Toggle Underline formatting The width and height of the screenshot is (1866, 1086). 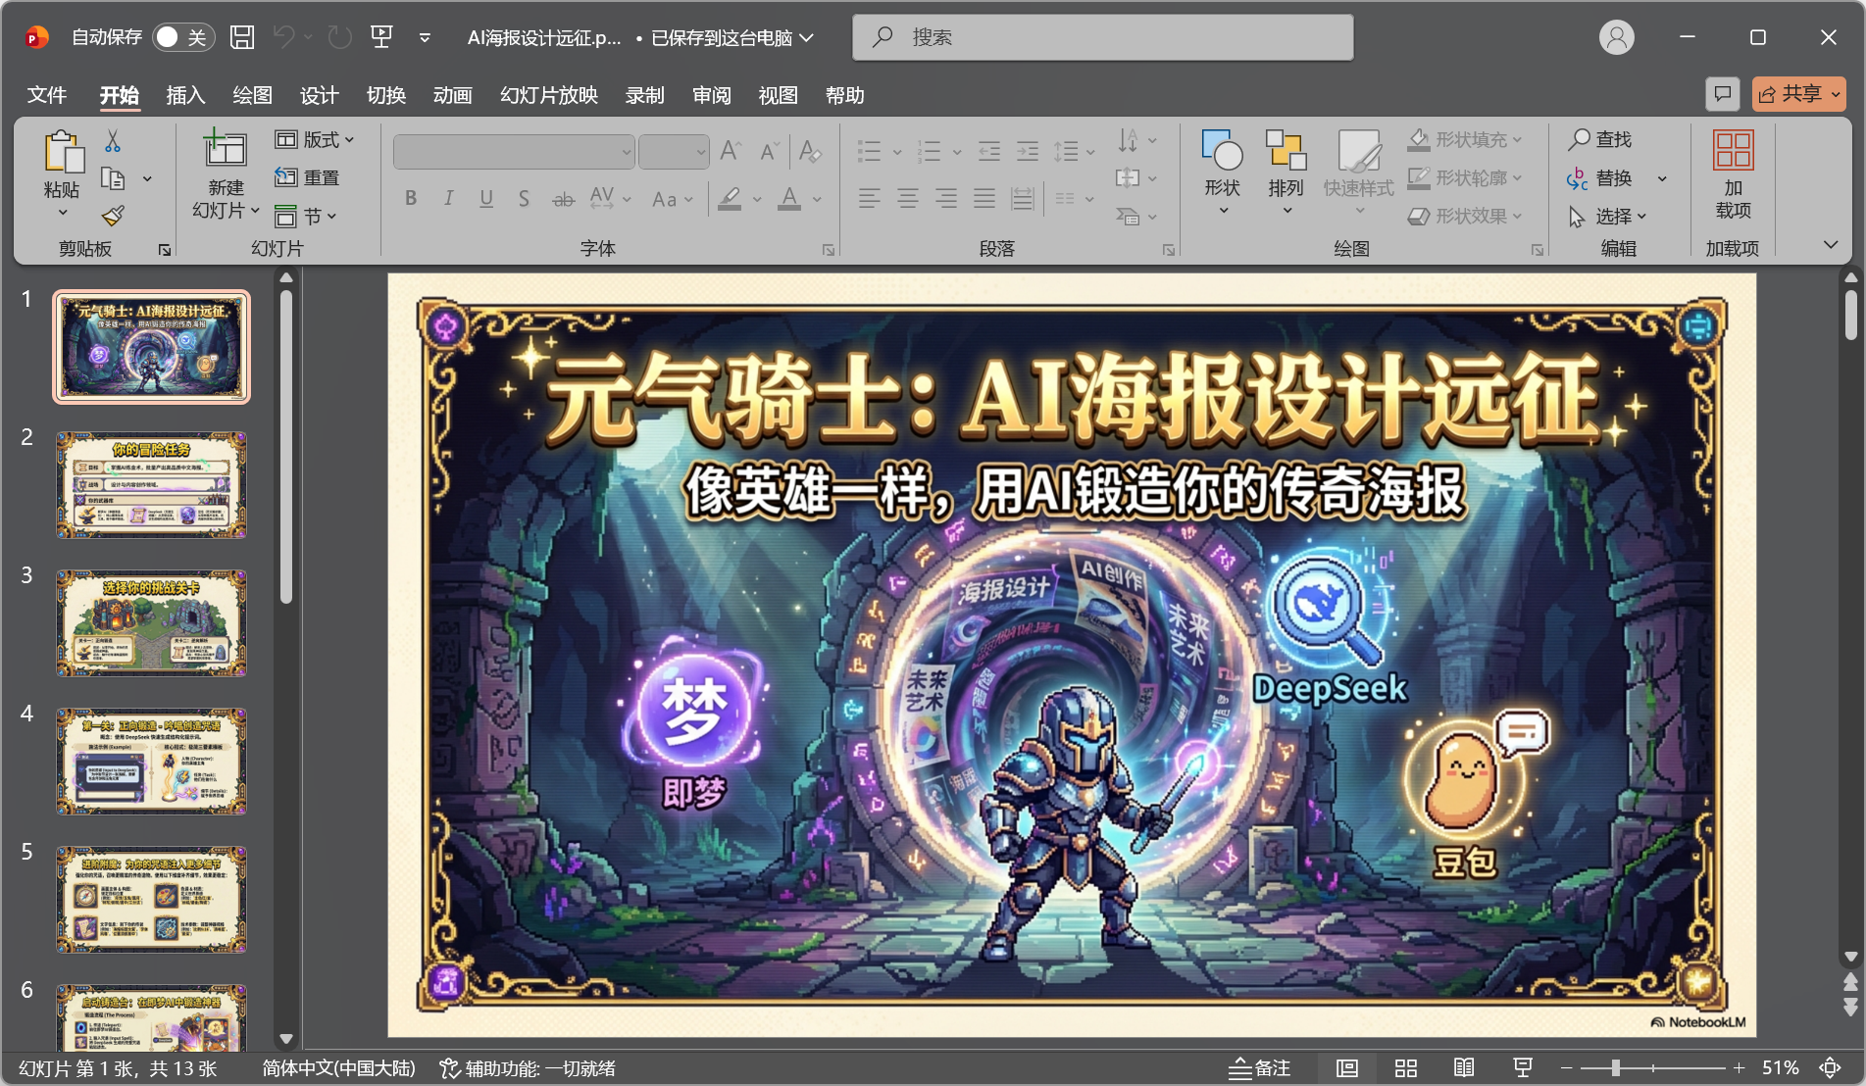click(486, 199)
